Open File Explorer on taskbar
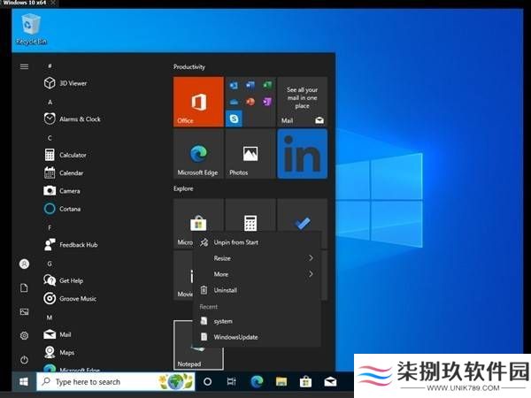 pyautogui.click(x=281, y=382)
